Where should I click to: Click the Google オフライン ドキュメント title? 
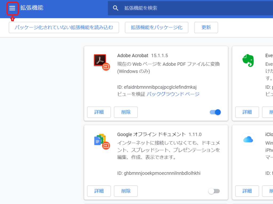click(x=151, y=135)
